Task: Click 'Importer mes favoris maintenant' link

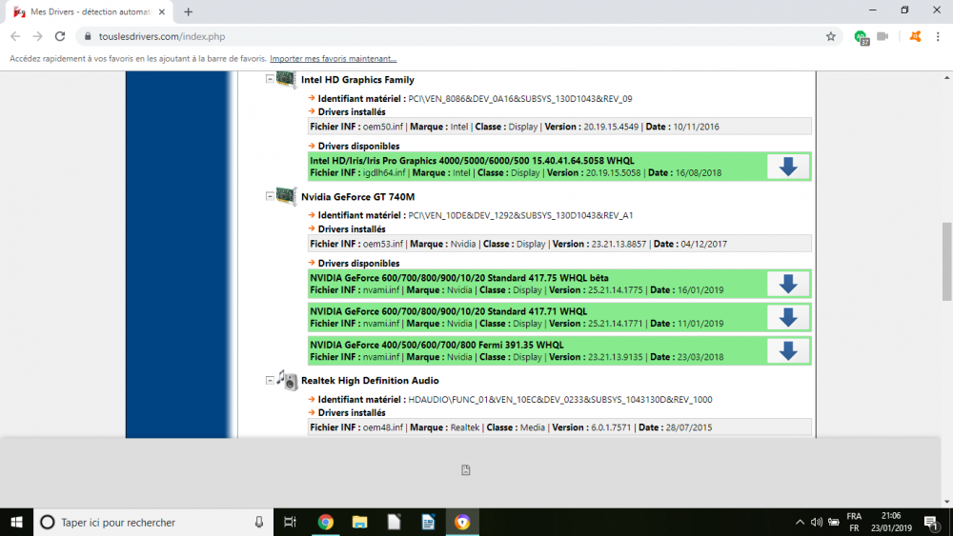Action: pos(333,58)
